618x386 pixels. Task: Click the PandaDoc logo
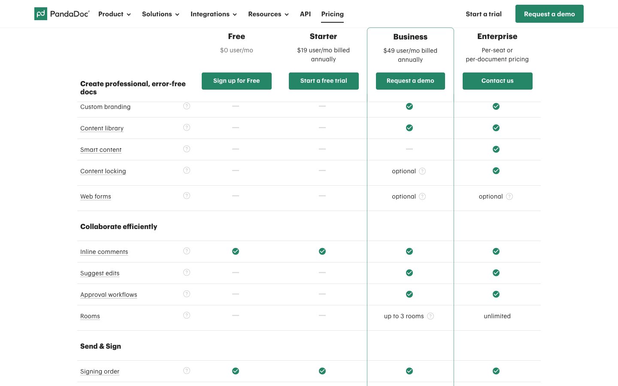click(62, 14)
